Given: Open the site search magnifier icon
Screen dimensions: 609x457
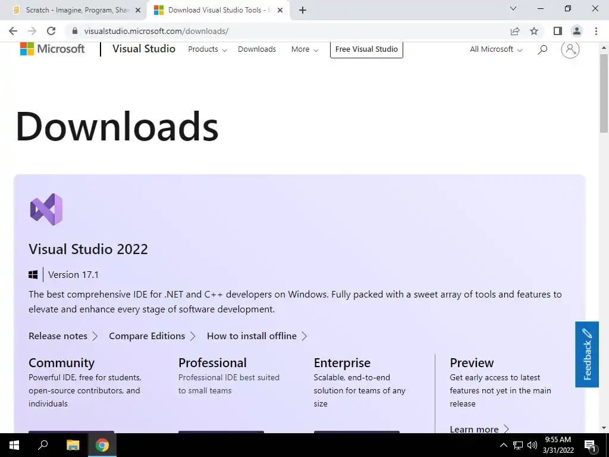Looking at the screenshot, I should tap(542, 49).
